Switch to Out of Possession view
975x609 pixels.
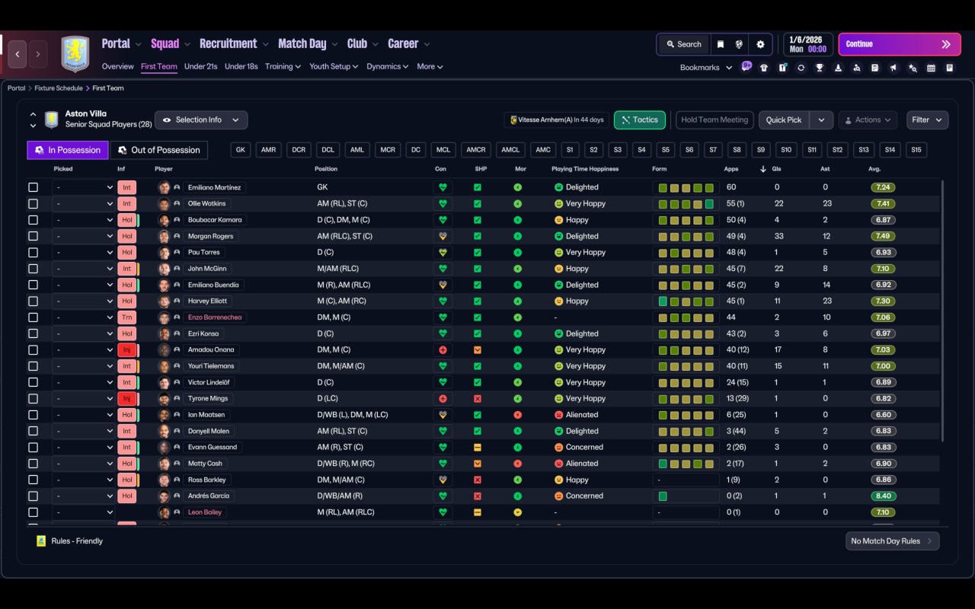pos(159,150)
